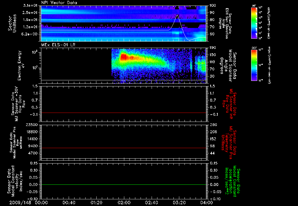Click the "04:00" time axis label

pos(207,203)
